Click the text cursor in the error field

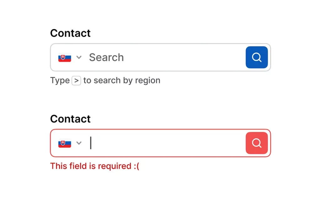click(91, 143)
